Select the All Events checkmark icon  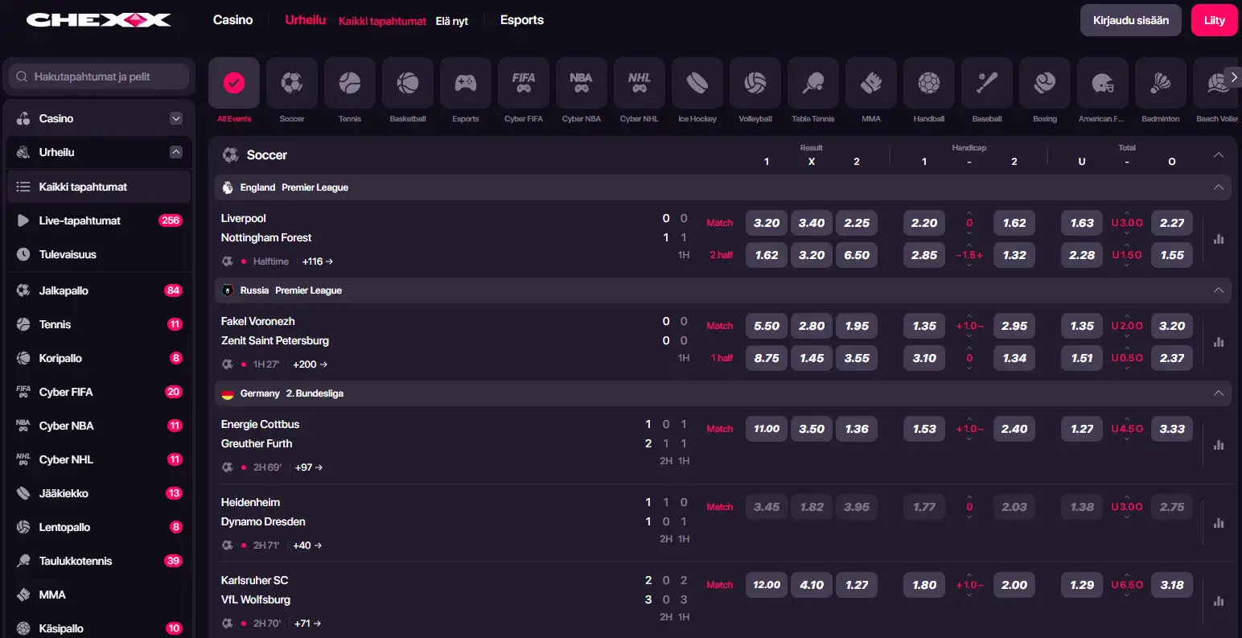(234, 83)
